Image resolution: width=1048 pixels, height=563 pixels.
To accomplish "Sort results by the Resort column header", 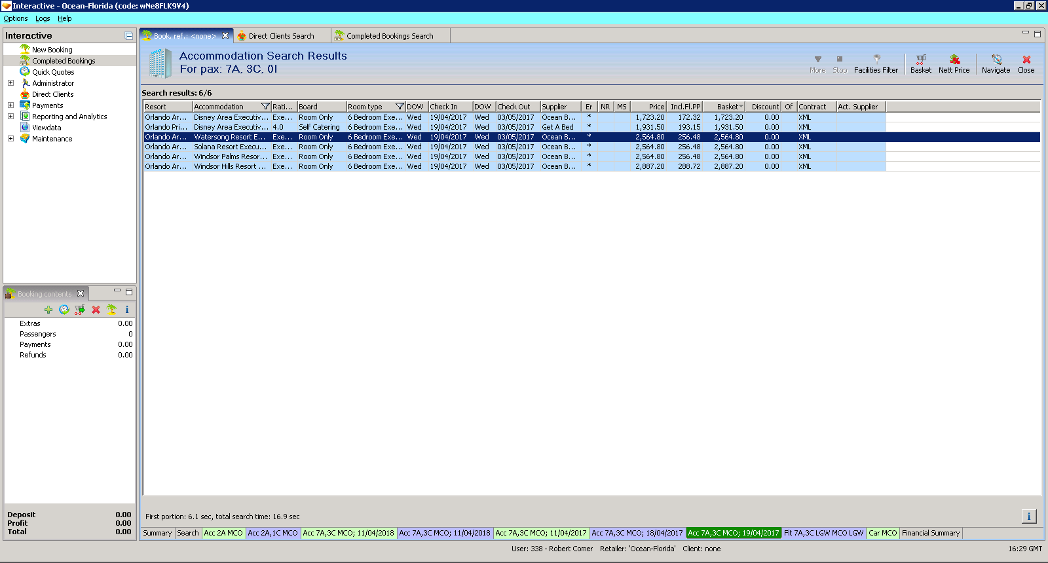I will 168,107.
